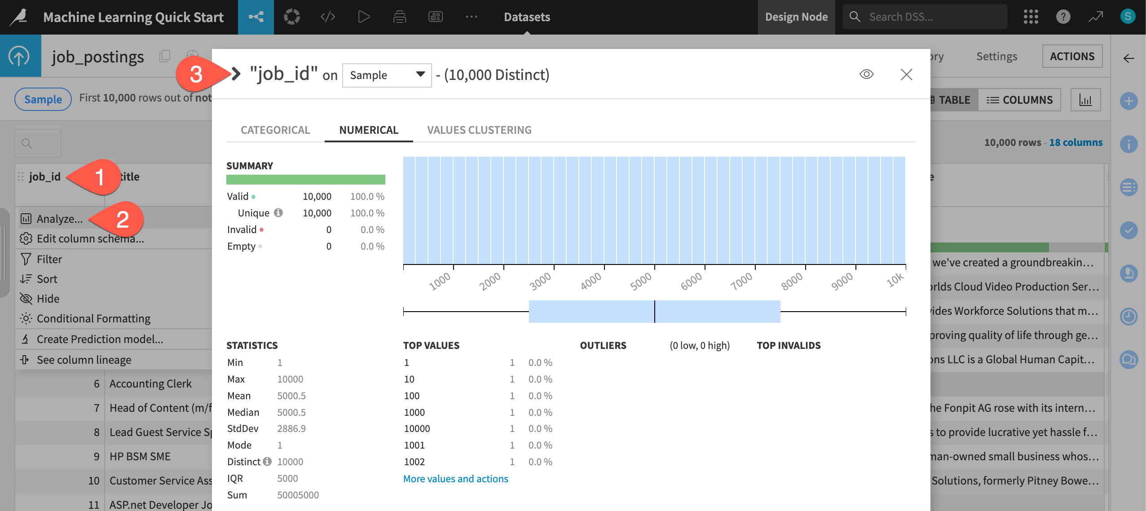Image resolution: width=1146 pixels, height=511 pixels.
Task: Open the automation stack icon in the top bar
Action: (x=400, y=17)
